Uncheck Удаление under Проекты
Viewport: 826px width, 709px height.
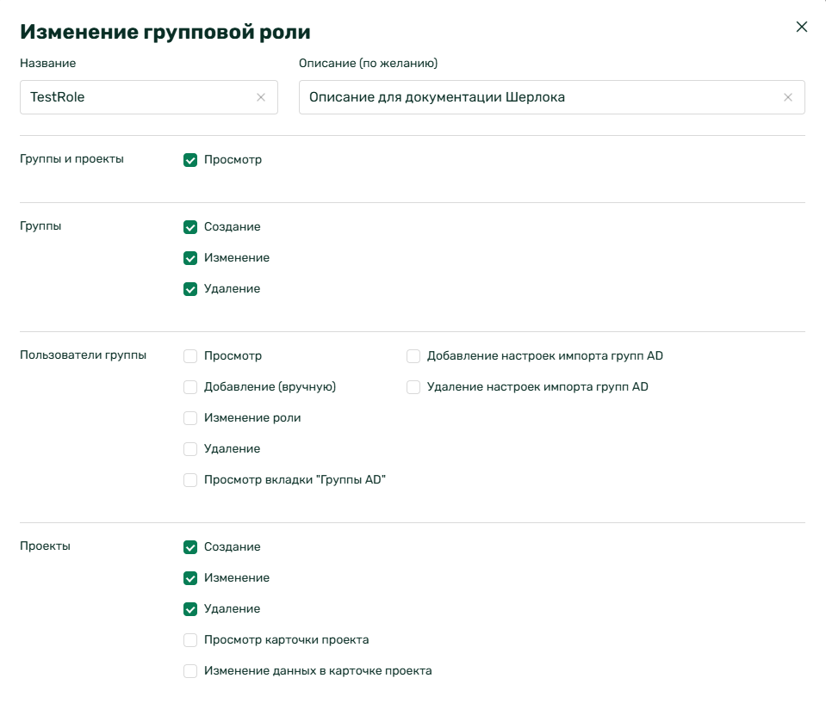(x=190, y=609)
